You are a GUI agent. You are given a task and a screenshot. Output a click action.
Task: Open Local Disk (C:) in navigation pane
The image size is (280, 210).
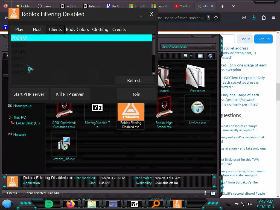28,123
